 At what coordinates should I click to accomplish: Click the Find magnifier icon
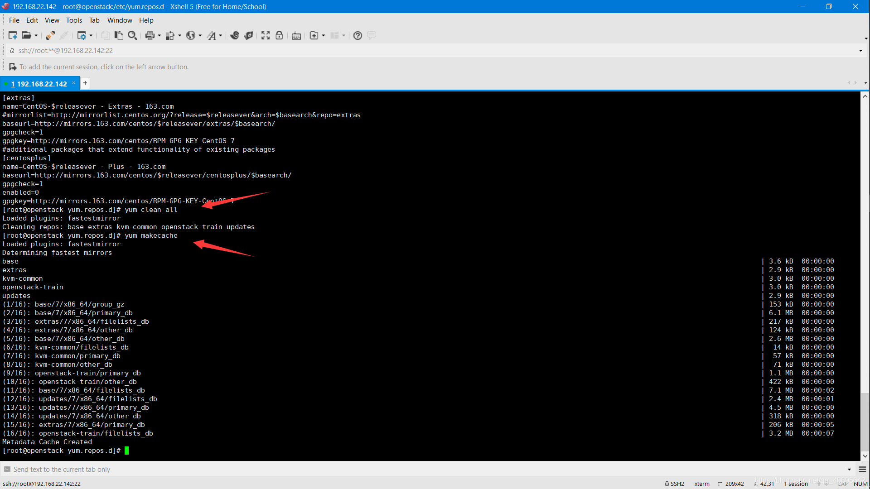132,35
